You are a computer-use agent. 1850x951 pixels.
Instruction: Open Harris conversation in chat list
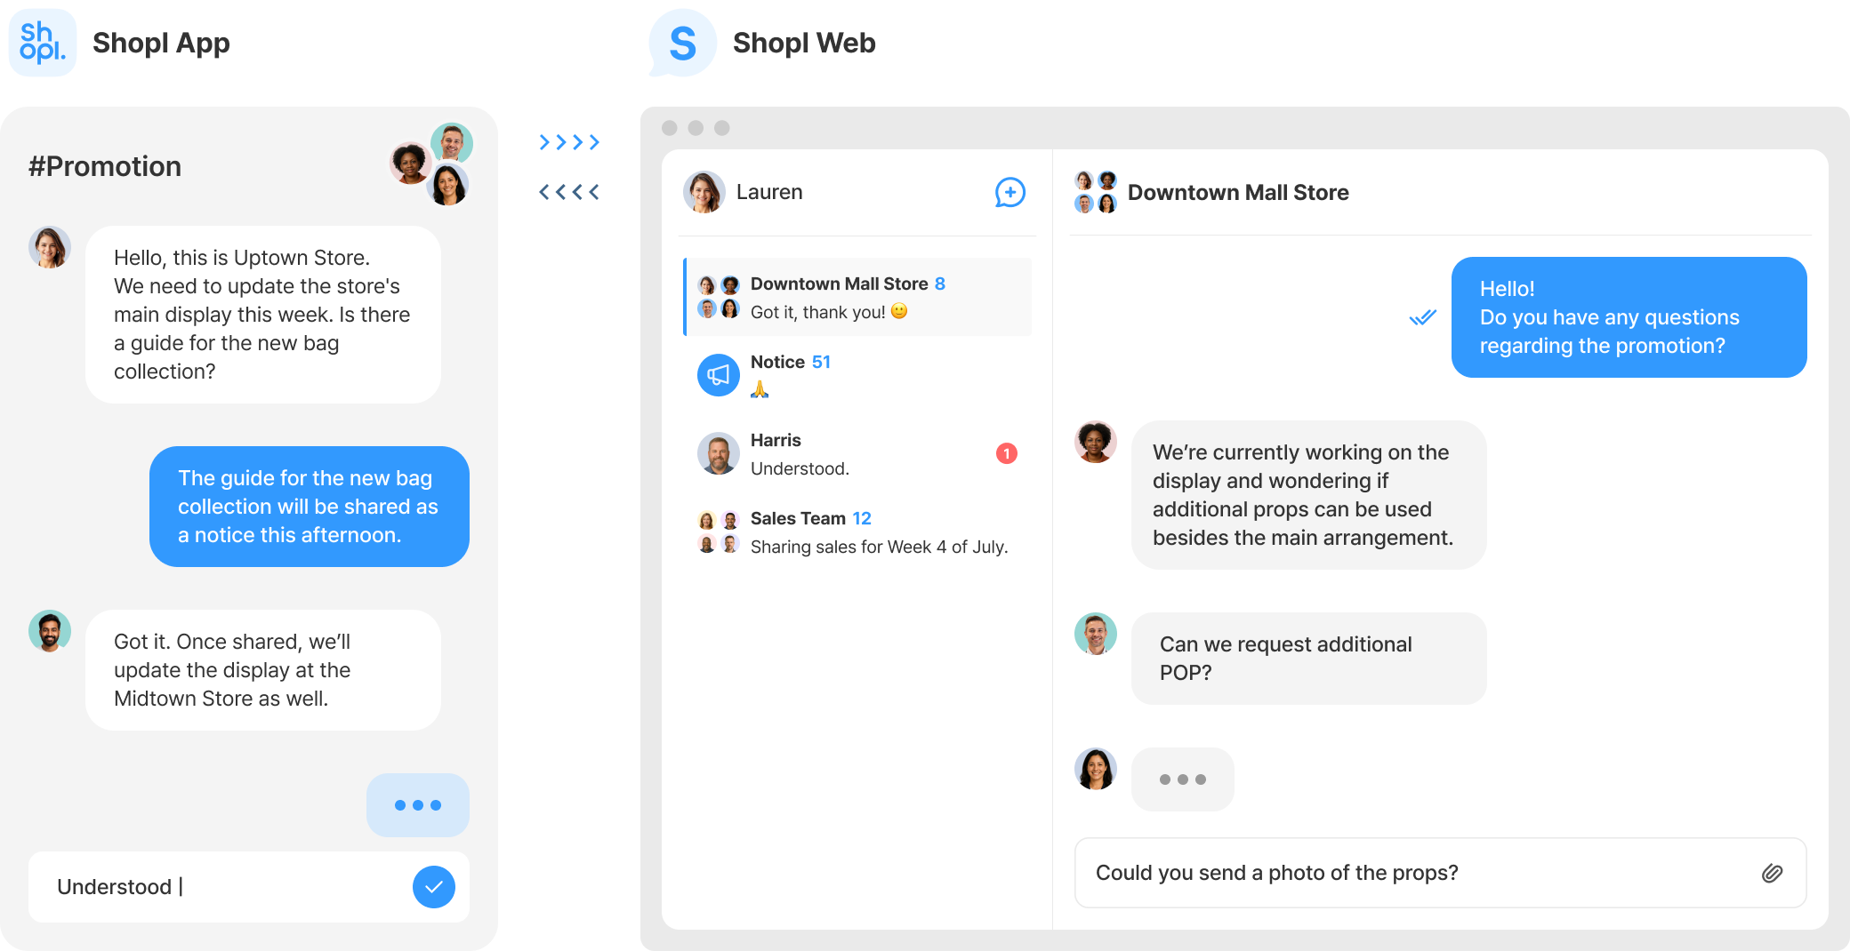click(857, 453)
